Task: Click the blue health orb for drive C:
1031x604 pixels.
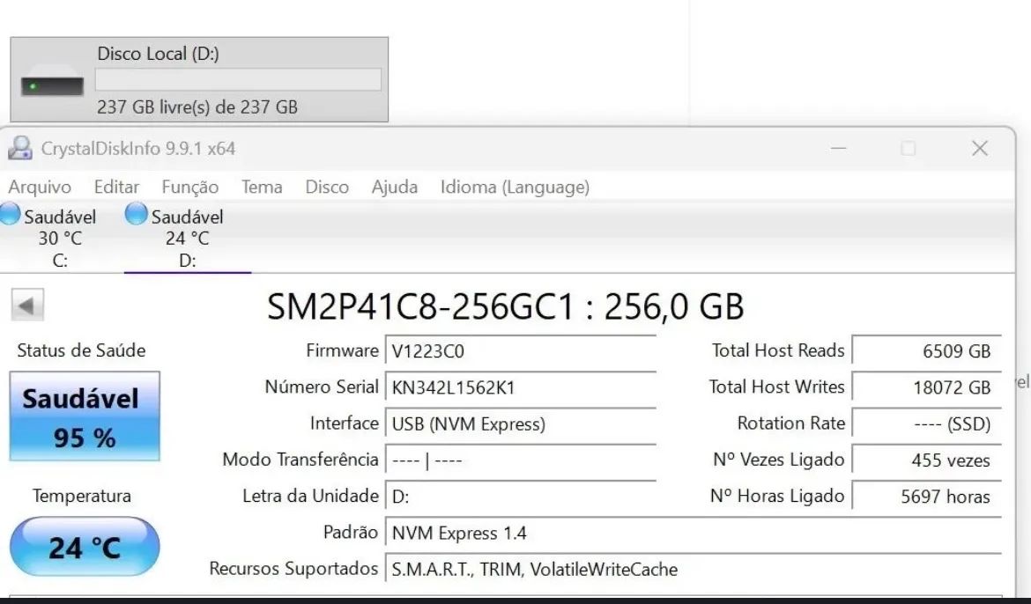Action: tap(10, 214)
